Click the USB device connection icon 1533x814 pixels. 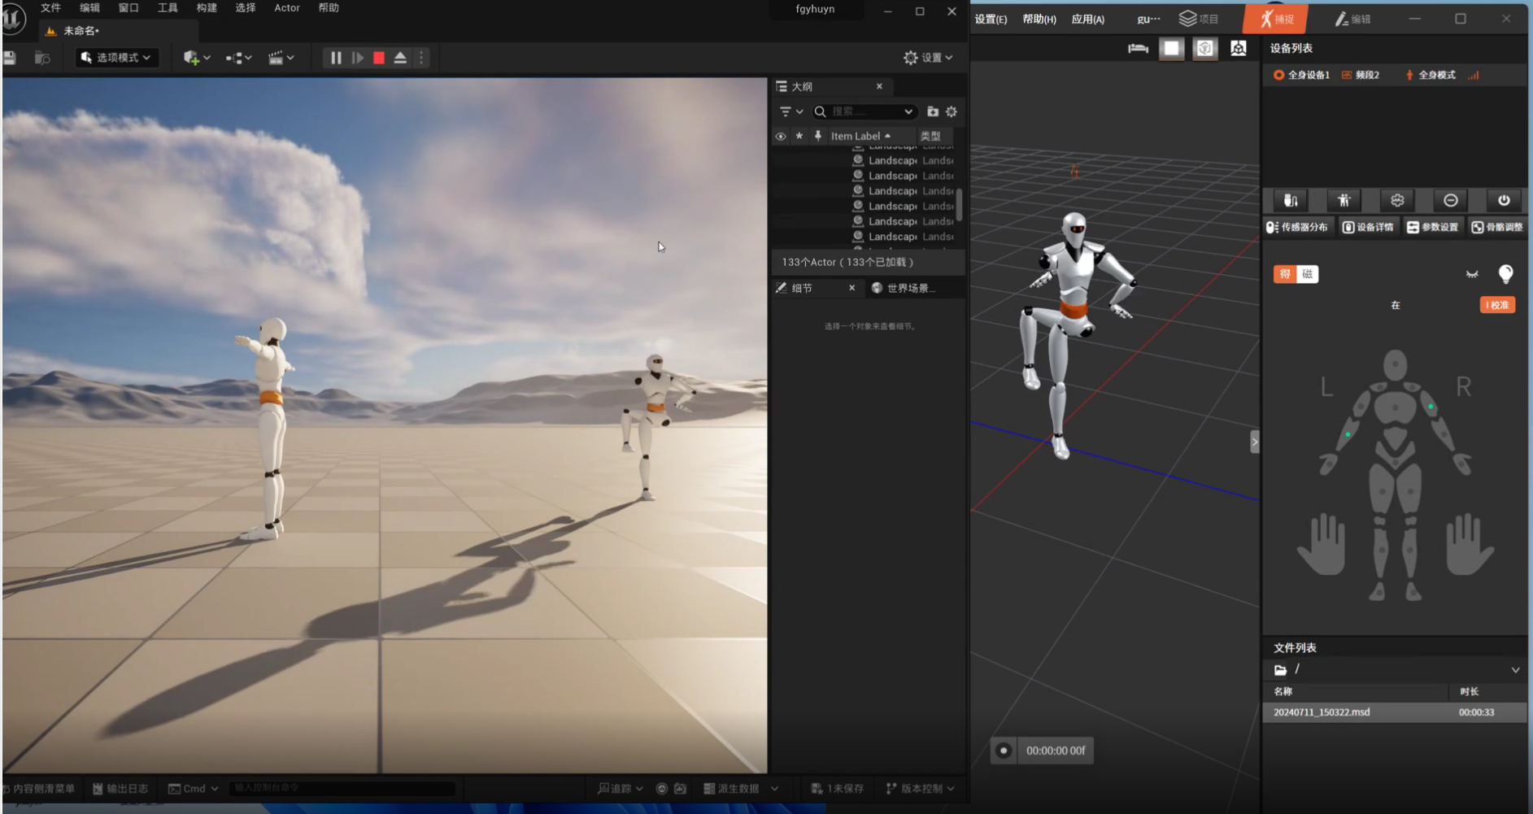point(1291,200)
